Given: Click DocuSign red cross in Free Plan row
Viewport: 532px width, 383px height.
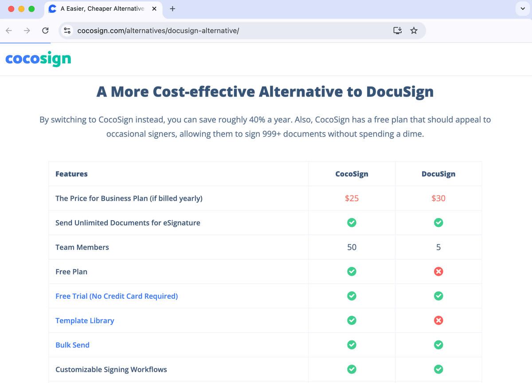Looking at the screenshot, I should (x=438, y=271).
